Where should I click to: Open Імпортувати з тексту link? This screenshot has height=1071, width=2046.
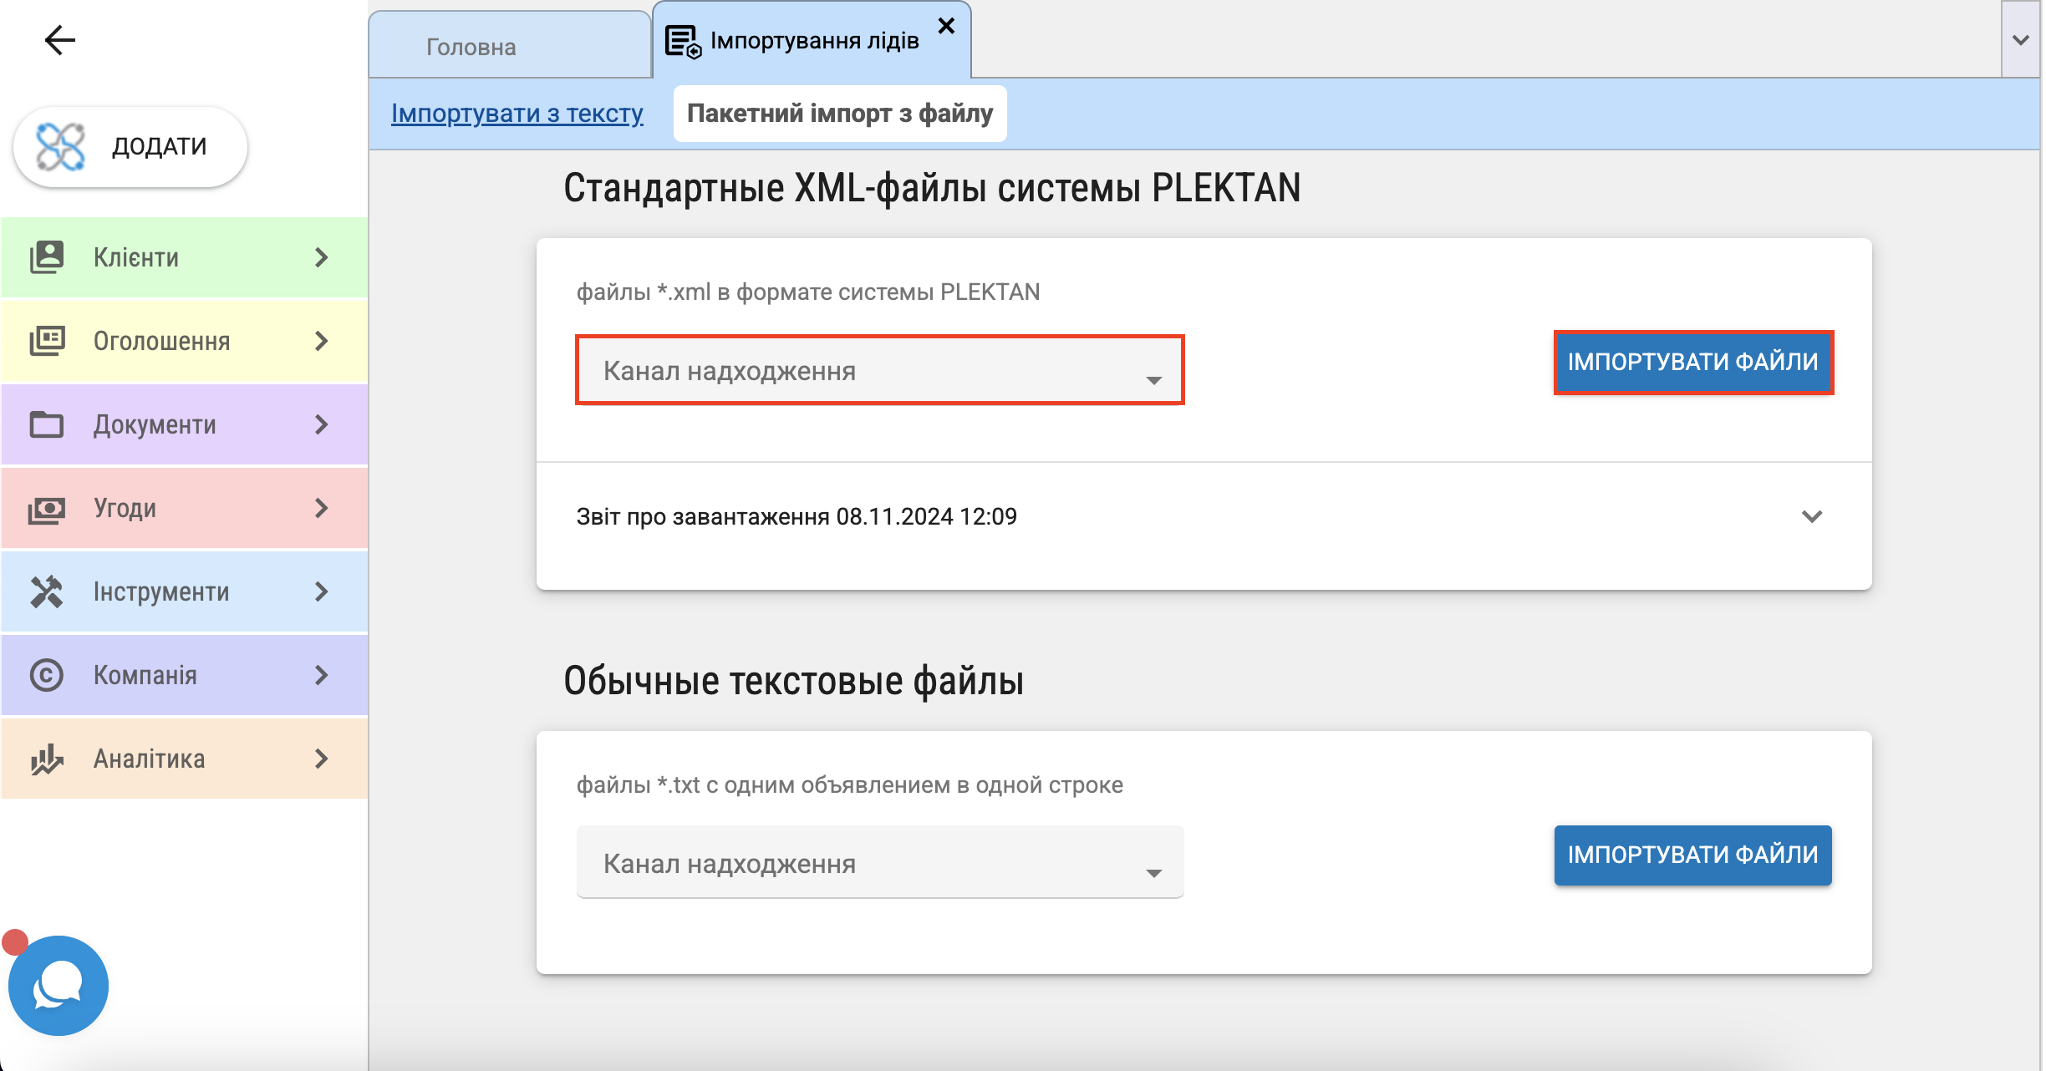coord(517,113)
